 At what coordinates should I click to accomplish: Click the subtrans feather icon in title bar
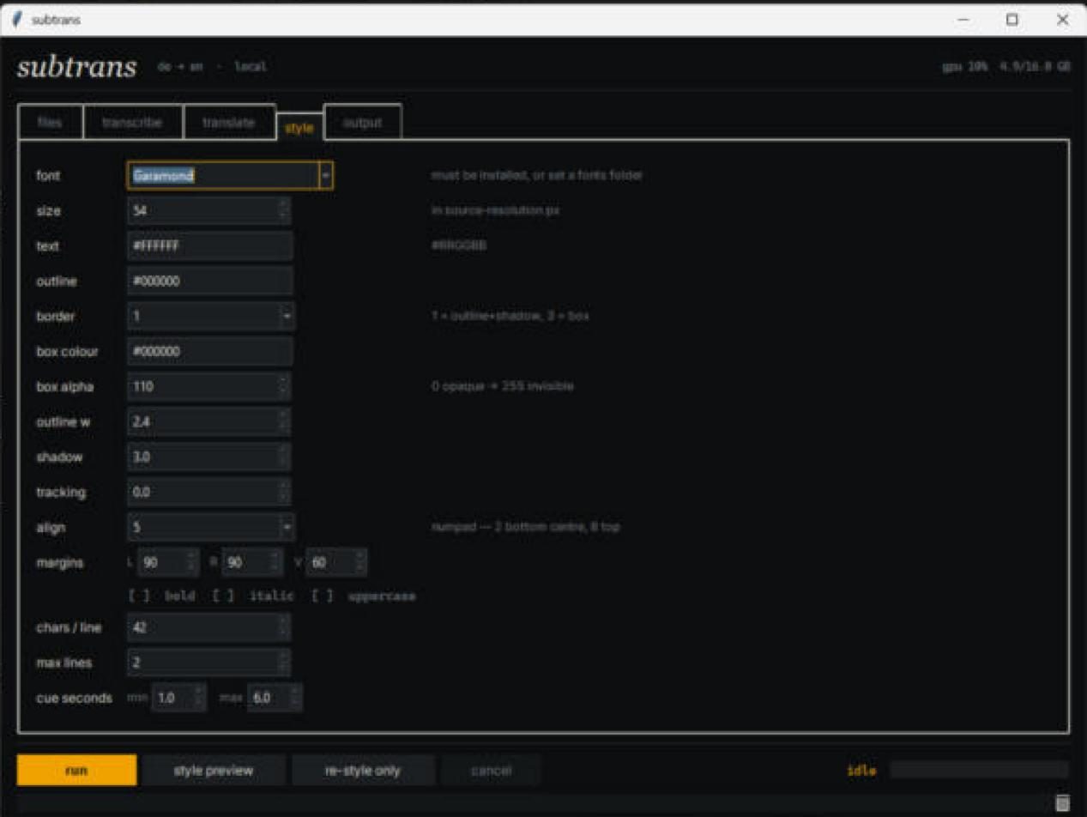click(x=17, y=20)
